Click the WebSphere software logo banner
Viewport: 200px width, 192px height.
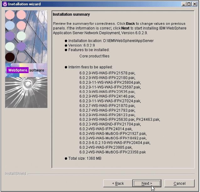[26, 70]
